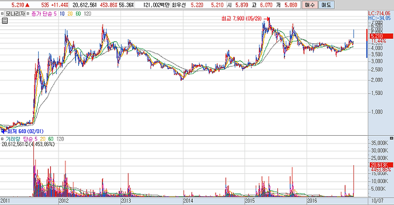Click the 56.36% value in header
This screenshot has height=205, width=394.
(126, 5)
